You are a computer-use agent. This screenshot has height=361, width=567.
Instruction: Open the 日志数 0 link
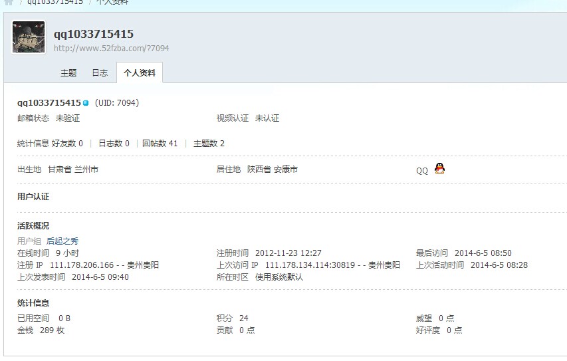coord(114,144)
